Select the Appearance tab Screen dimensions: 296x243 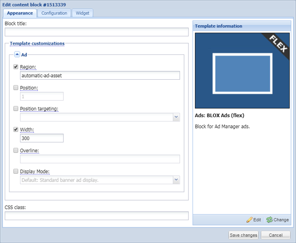point(19,13)
